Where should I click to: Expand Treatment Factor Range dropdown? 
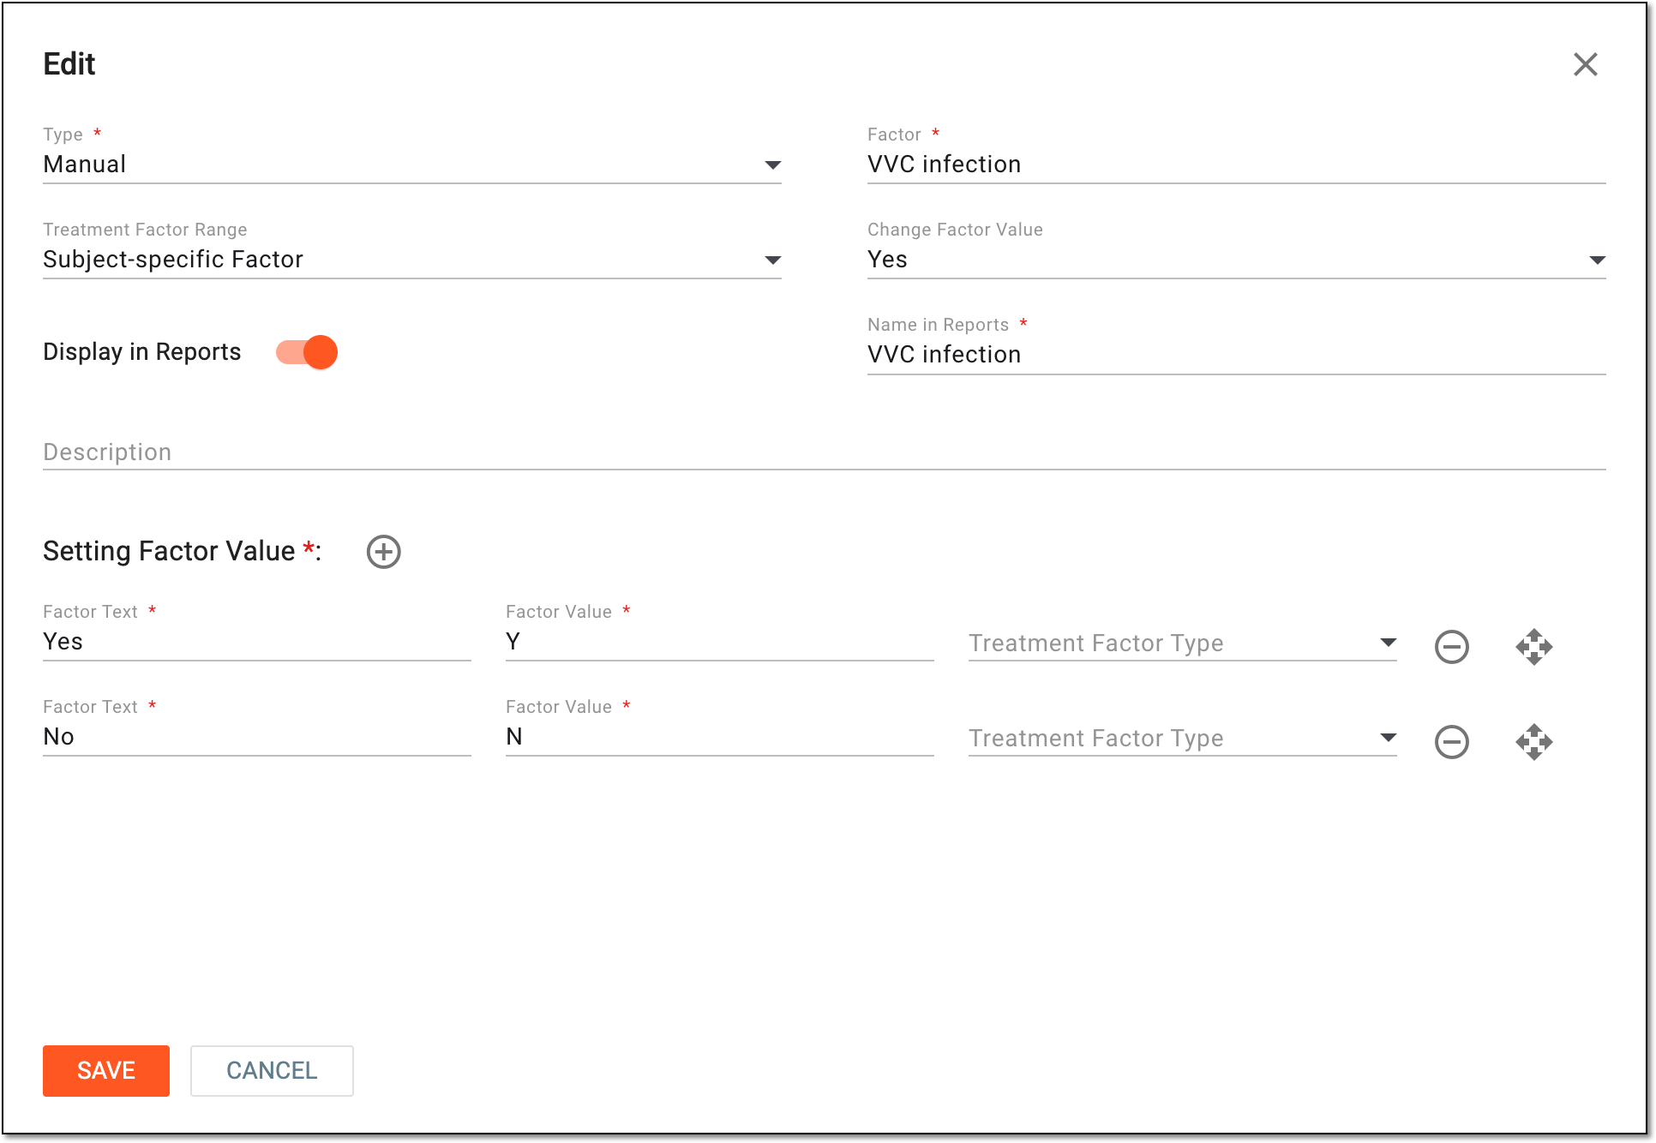tap(411, 260)
